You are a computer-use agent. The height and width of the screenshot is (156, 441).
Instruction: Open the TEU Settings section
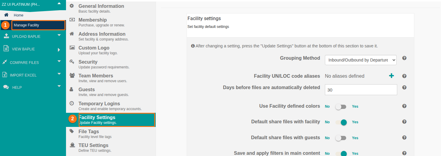tap(111, 148)
